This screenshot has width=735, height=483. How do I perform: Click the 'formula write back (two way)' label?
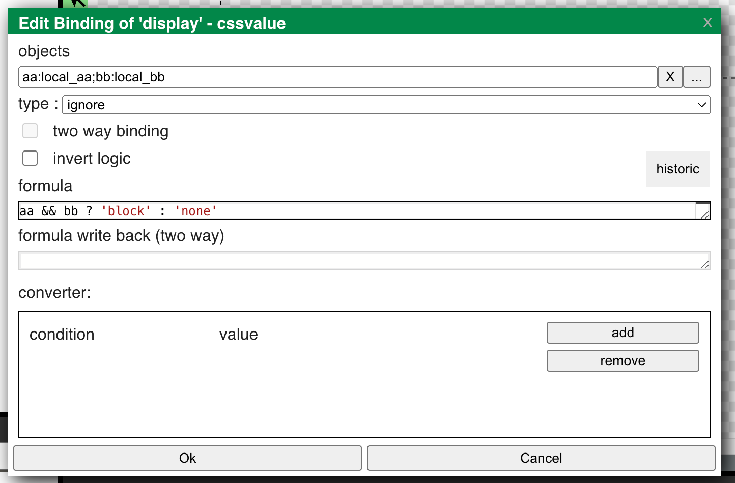[x=121, y=236]
